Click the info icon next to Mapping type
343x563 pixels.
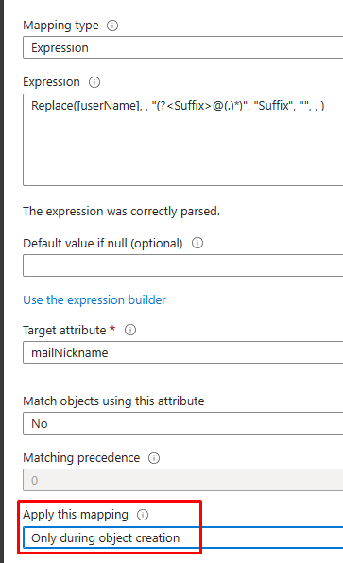[112, 26]
